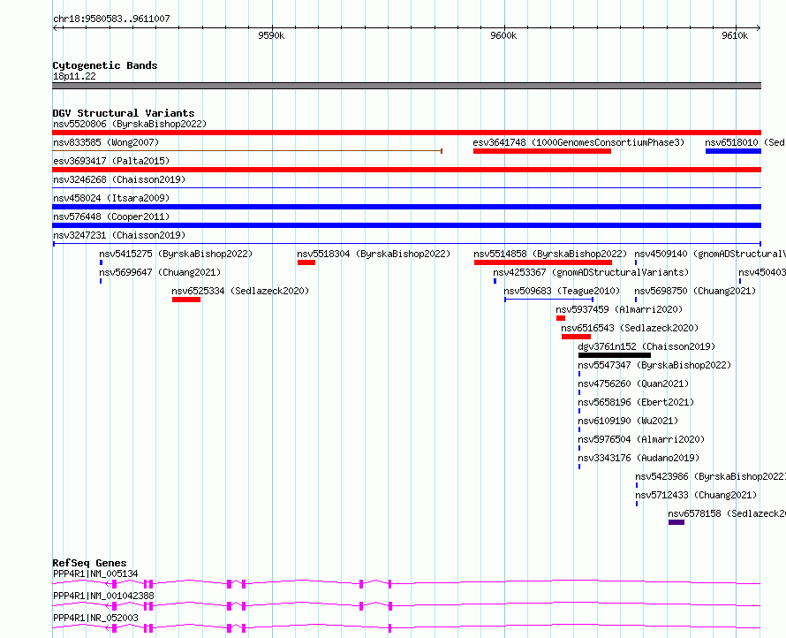Image resolution: width=786 pixels, height=638 pixels.
Task: Click the 9610k ruler position label
Action: 735,35
